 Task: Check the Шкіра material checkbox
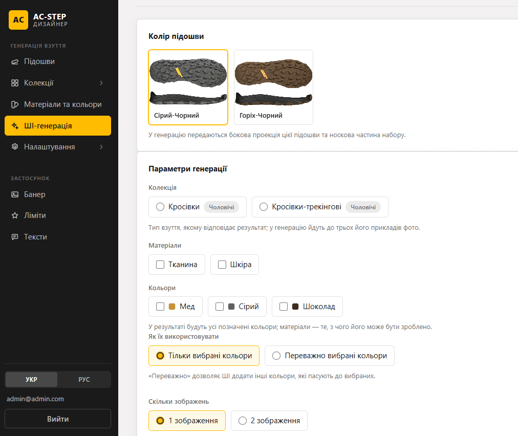222,265
